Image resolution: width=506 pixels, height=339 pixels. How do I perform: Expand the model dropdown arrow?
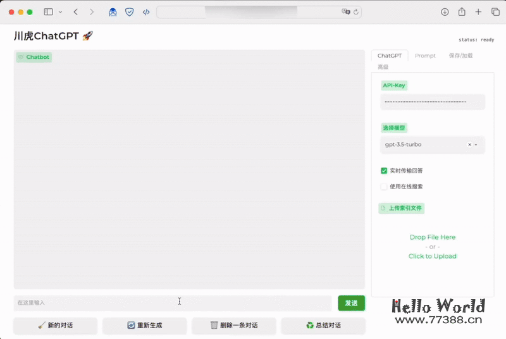click(x=476, y=145)
